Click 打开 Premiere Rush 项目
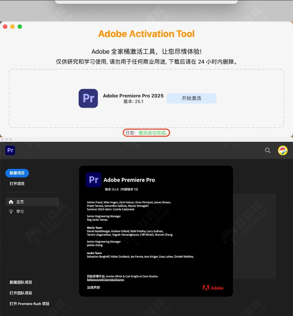 (x=29, y=304)
